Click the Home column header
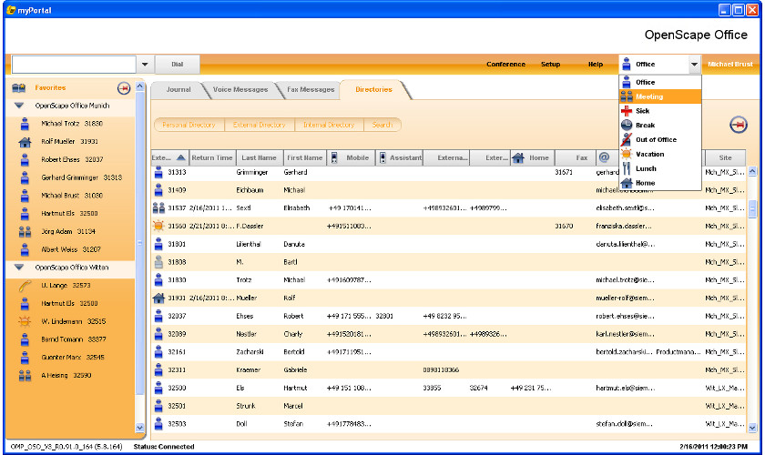The width and height of the screenshot is (765, 455). pos(532,157)
